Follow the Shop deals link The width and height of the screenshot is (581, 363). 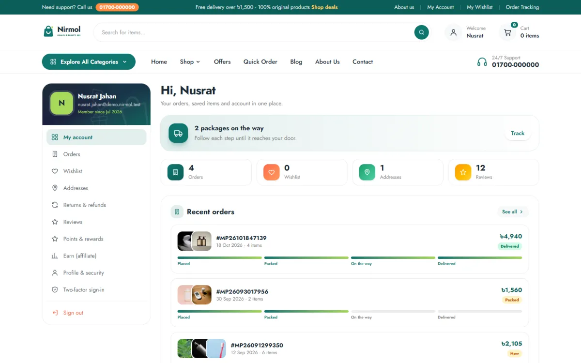pos(324,7)
